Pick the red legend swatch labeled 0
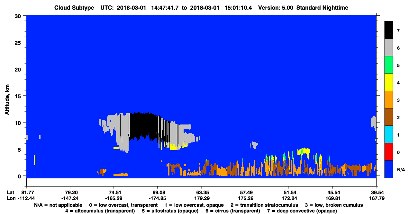418x214 pixels. click(389, 152)
